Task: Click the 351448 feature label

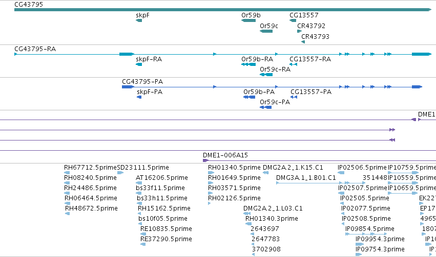Action: [x=375, y=178]
